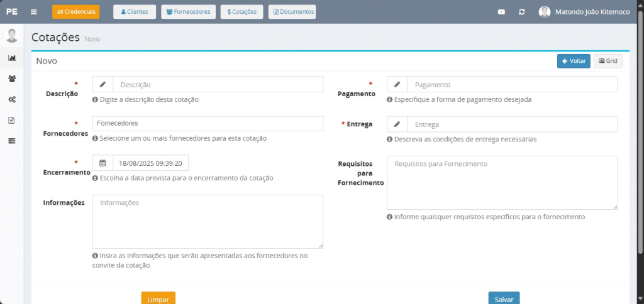
Task: Click info icon under Encerramento field
Action: 96,178
